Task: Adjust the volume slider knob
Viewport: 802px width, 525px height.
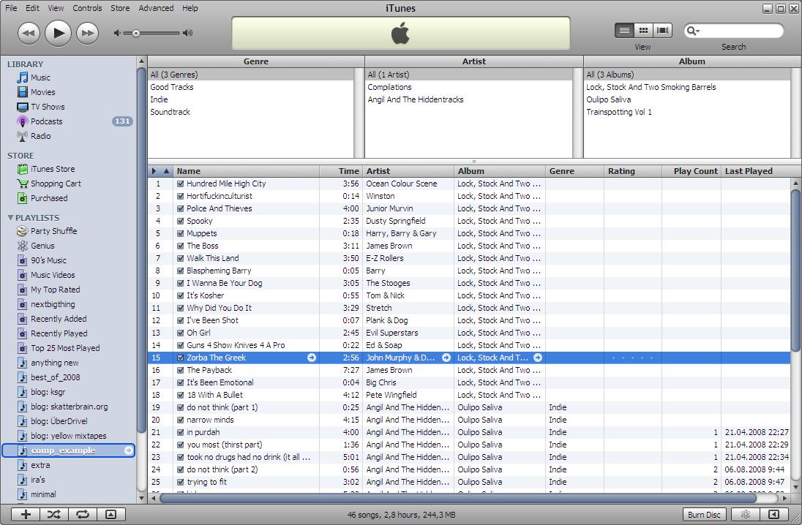Action: 136,33
